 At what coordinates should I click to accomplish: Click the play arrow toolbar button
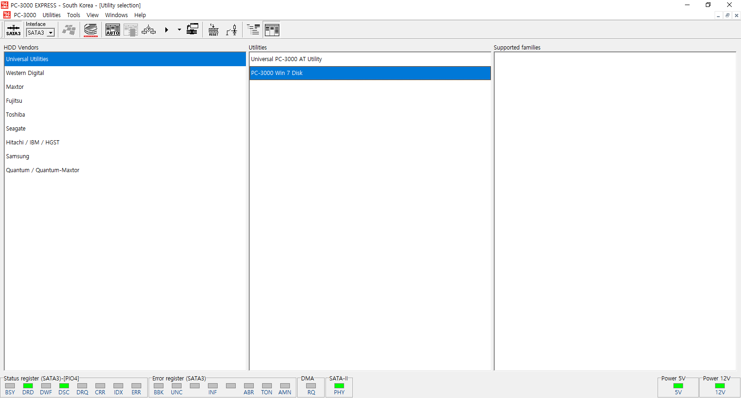[167, 30]
